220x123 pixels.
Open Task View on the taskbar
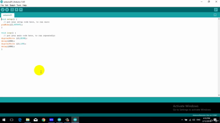coord(12,120)
